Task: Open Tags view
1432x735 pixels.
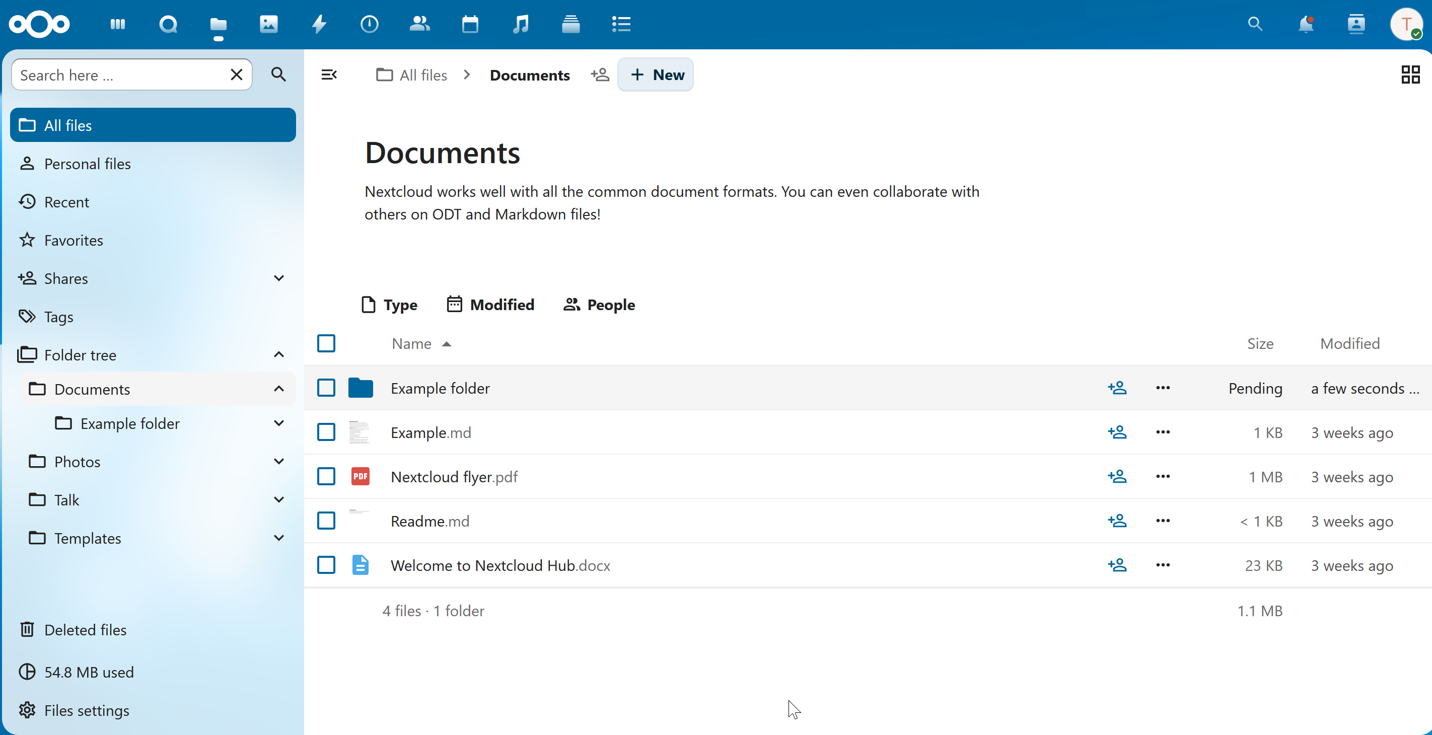Action: (153, 316)
